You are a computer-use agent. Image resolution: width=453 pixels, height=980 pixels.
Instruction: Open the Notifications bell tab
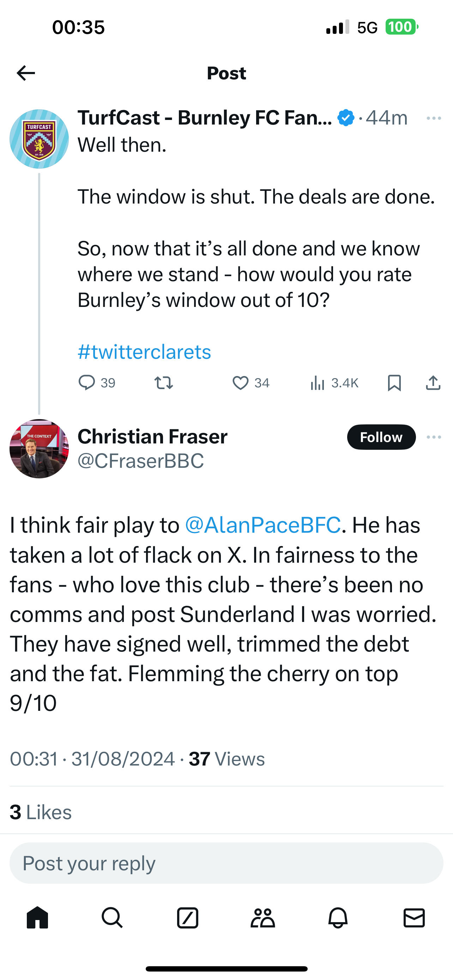pos(338,918)
